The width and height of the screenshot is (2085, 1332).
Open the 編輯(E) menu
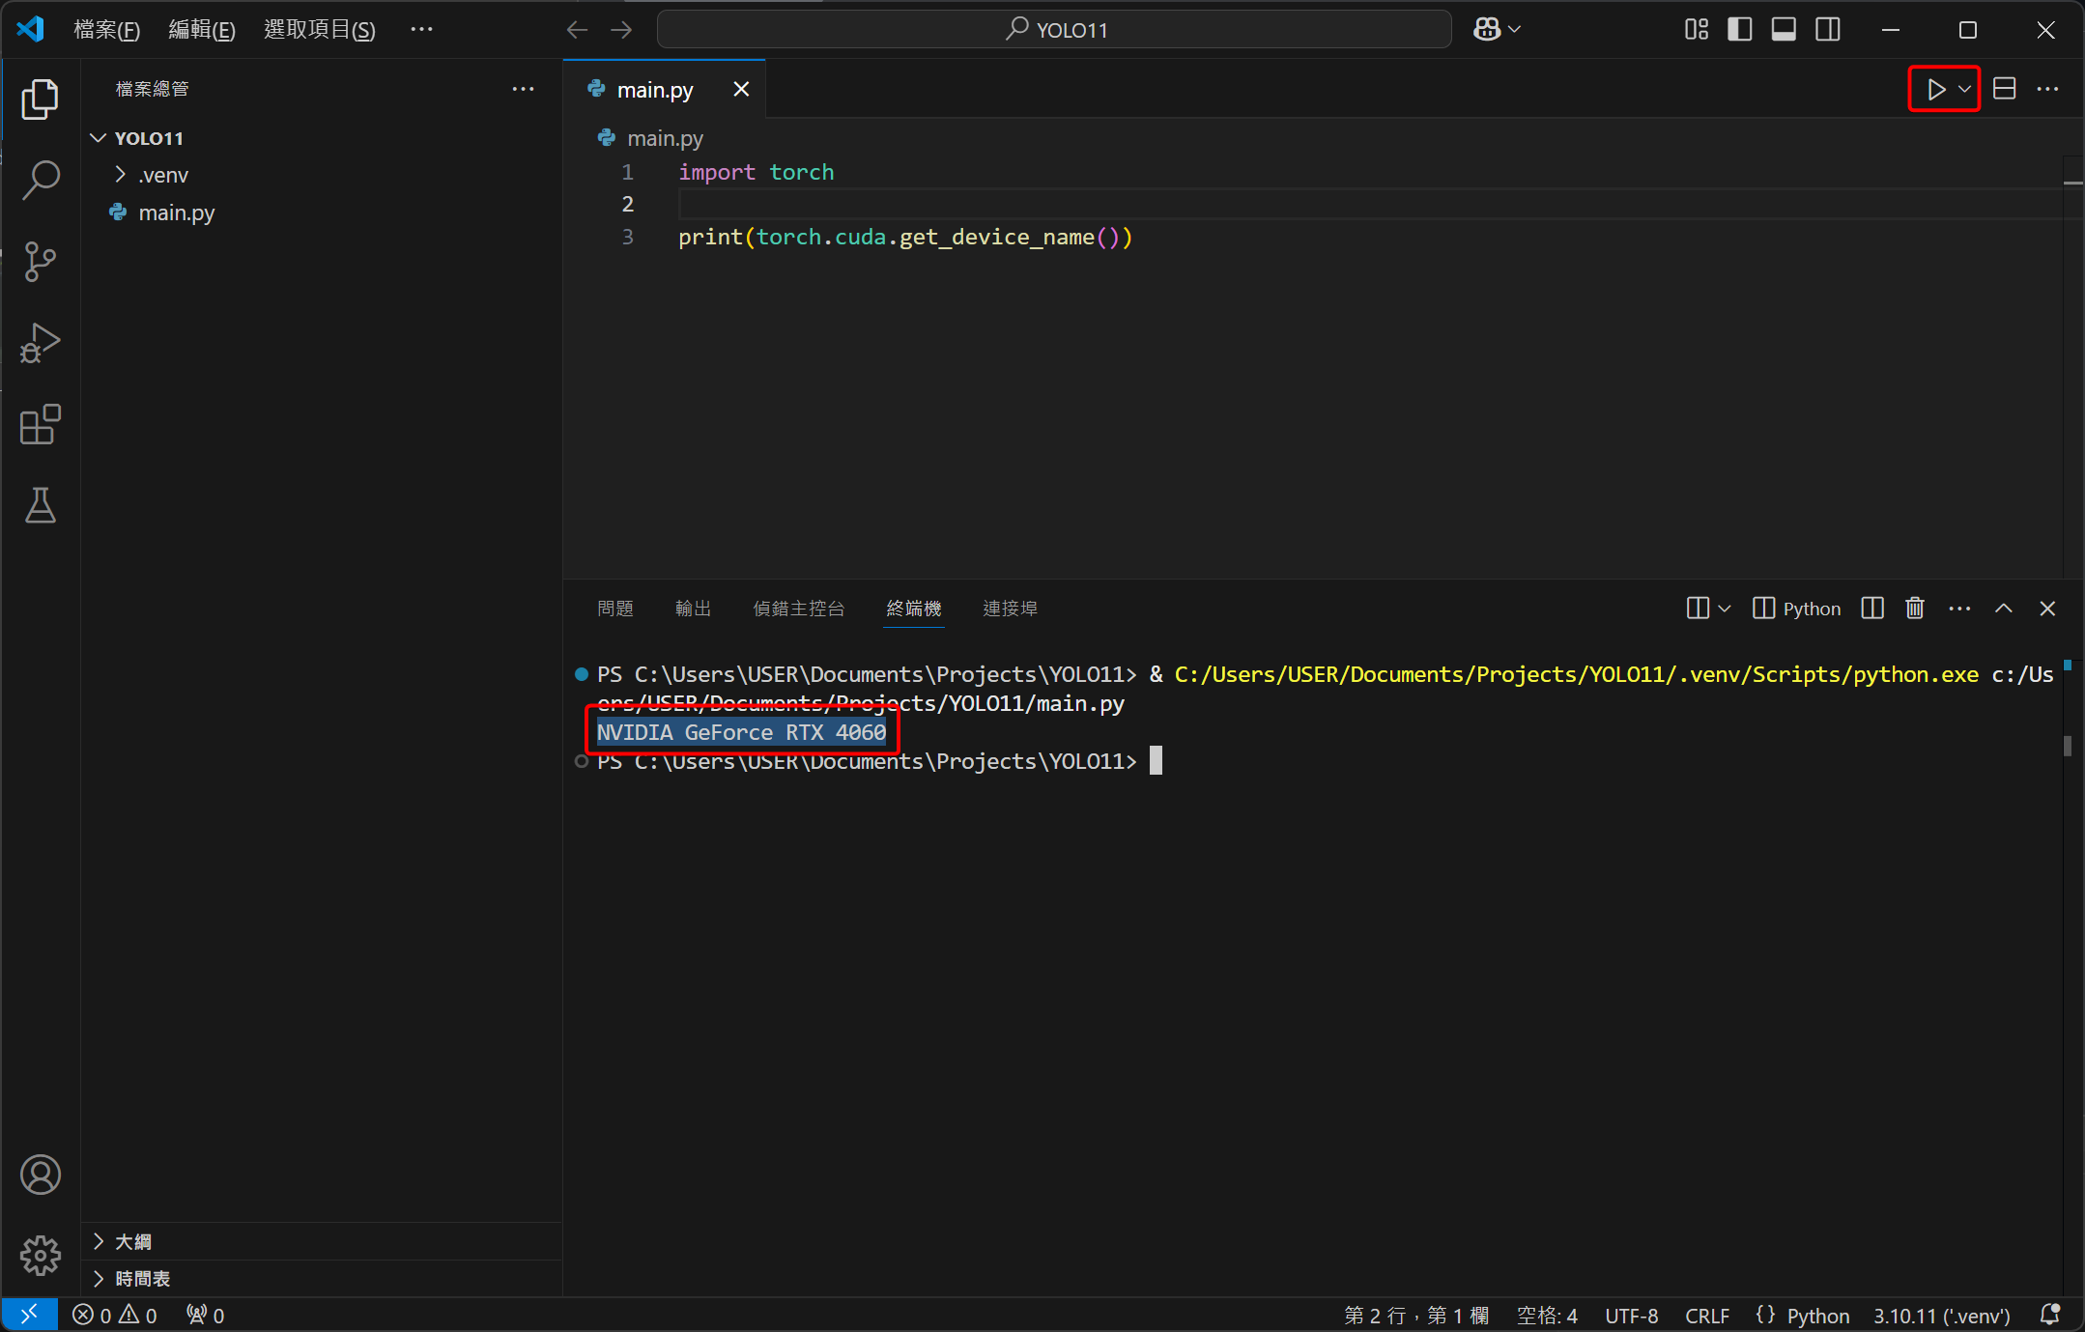point(201,30)
